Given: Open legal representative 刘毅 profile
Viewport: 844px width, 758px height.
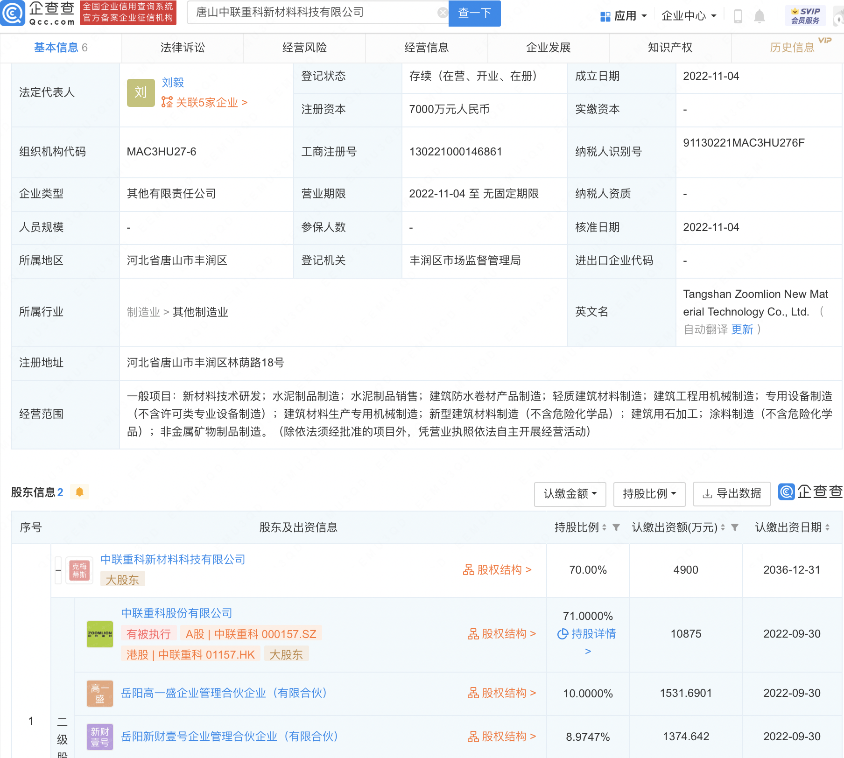Looking at the screenshot, I should coord(173,83).
